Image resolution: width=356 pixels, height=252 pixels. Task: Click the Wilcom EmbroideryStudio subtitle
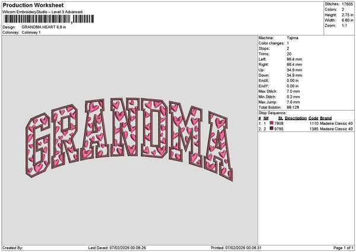tap(42, 12)
